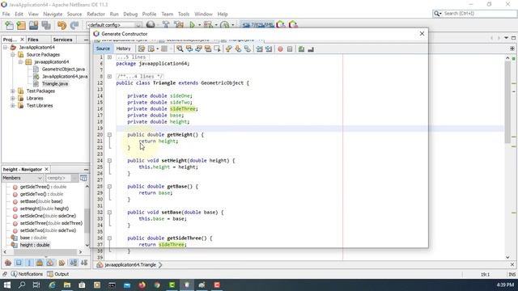The height and width of the screenshot is (291, 518).
Task: Select GeometricObject.java in project tree
Action: tap(63, 69)
